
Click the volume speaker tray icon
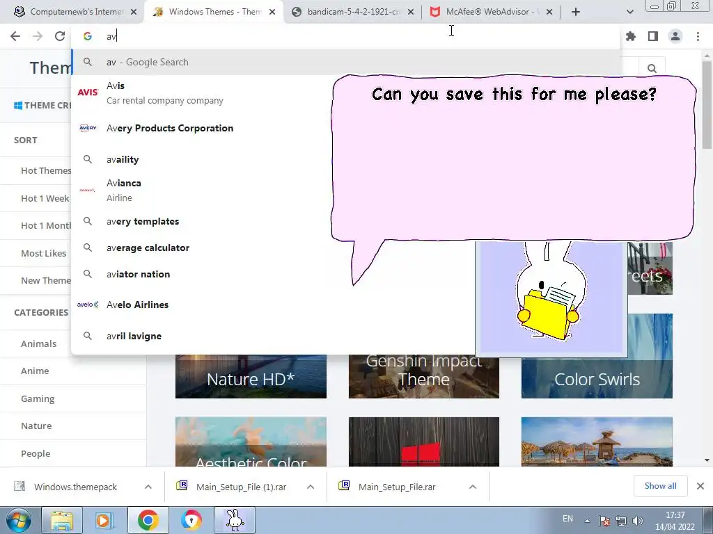click(638, 521)
